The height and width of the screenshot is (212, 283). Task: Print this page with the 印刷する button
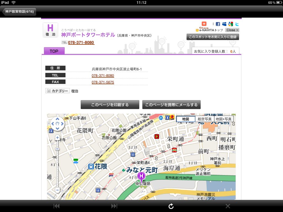click(x=110, y=105)
